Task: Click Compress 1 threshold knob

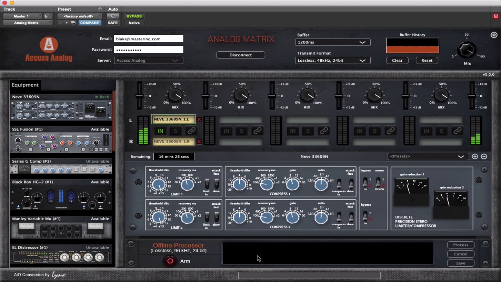Action: 240,184
